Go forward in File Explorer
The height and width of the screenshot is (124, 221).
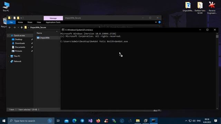[15, 28]
